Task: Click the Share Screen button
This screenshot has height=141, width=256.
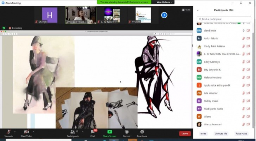Action: (110, 133)
